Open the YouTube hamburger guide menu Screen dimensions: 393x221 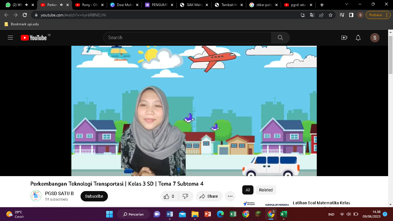(x=10, y=38)
